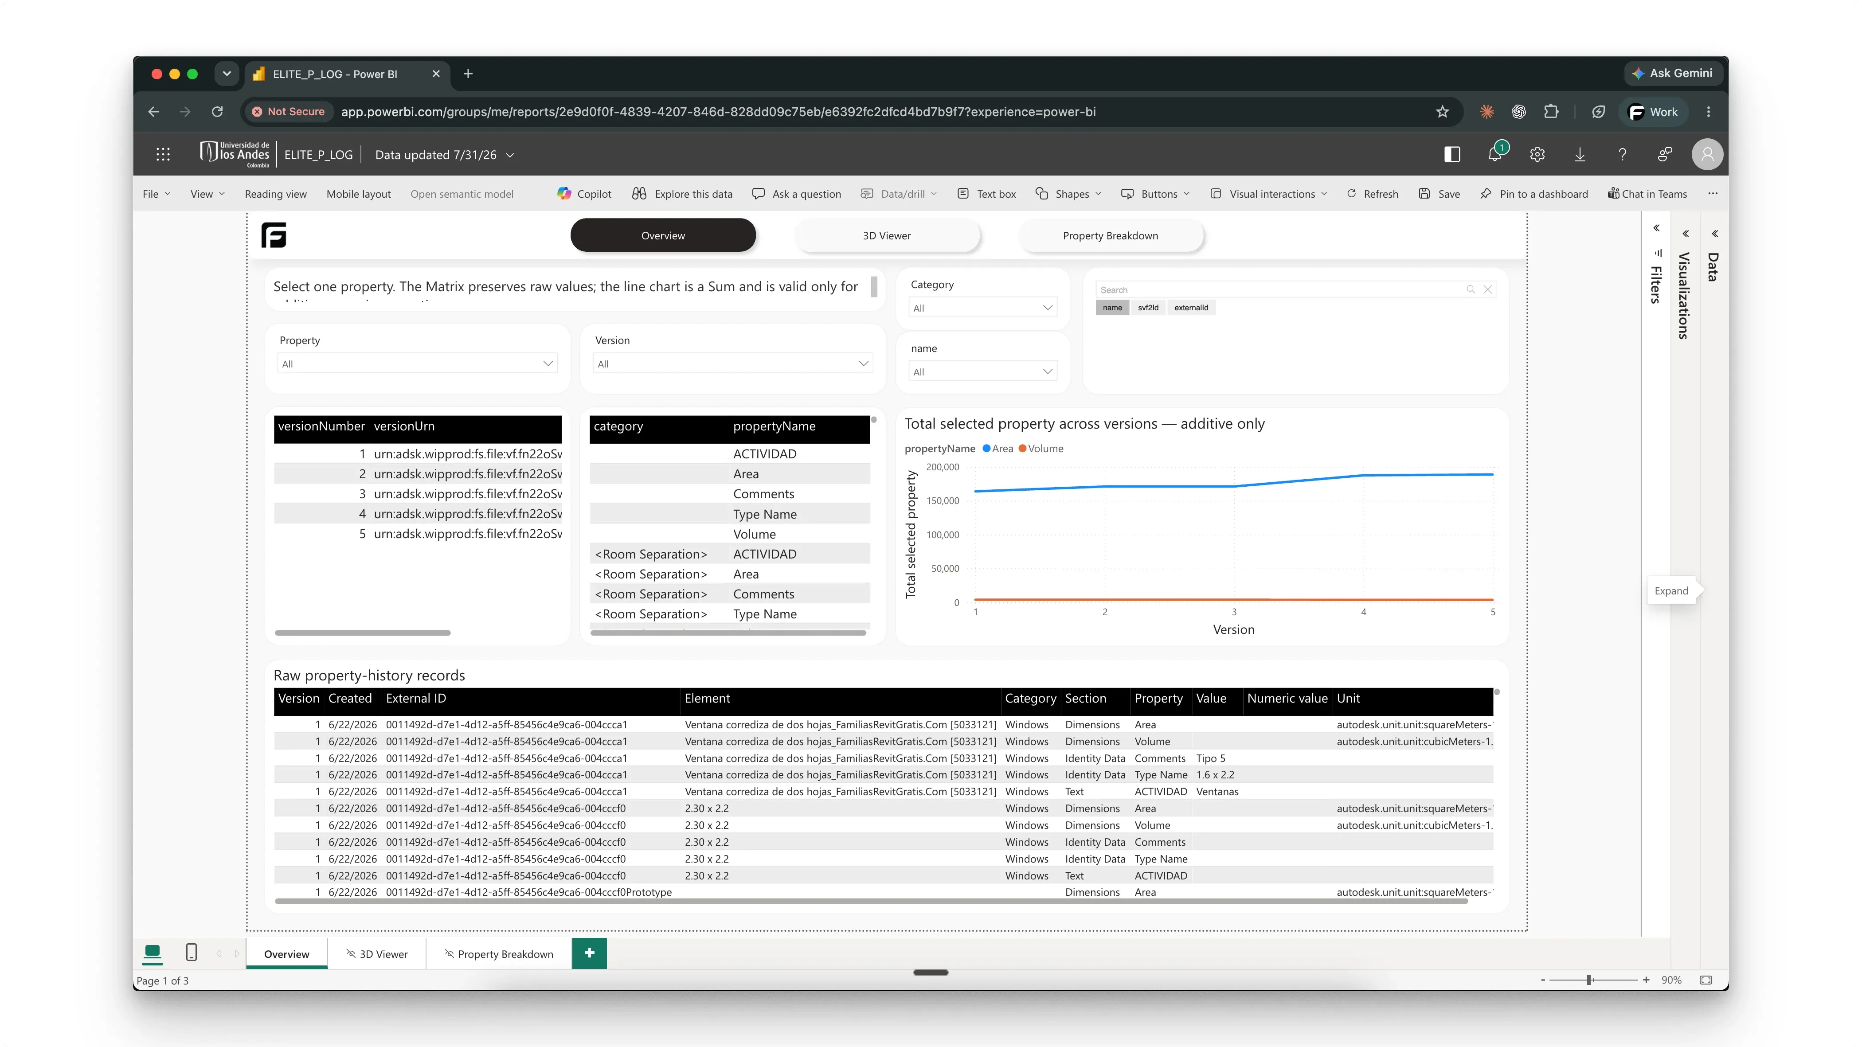Click Ask Gemini button
Screen dimensions: 1862x1047
click(1673, 73)
